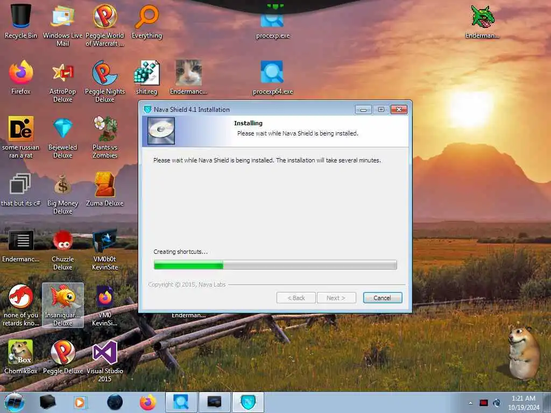
Task: Select Peggle Deluxe desktop icon
Action: (x=63, y=357)
